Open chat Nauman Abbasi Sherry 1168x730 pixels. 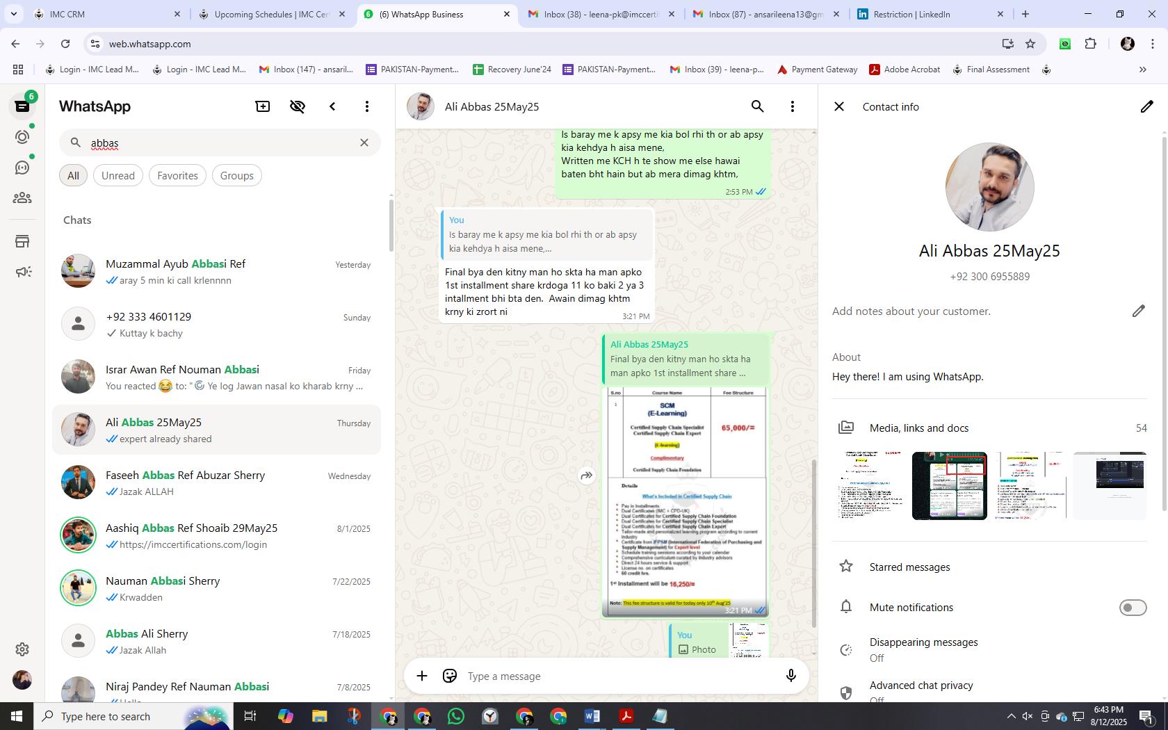coord(217,588)
